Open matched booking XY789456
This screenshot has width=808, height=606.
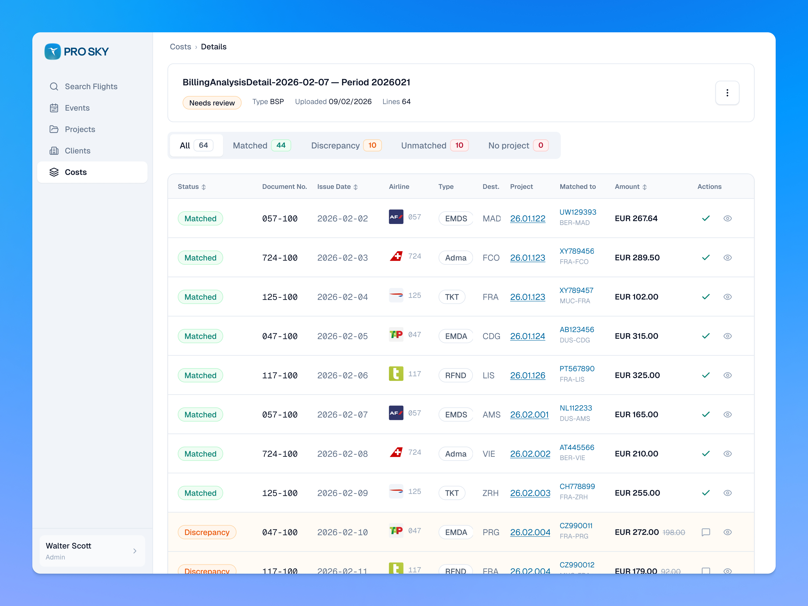(577, 251)
